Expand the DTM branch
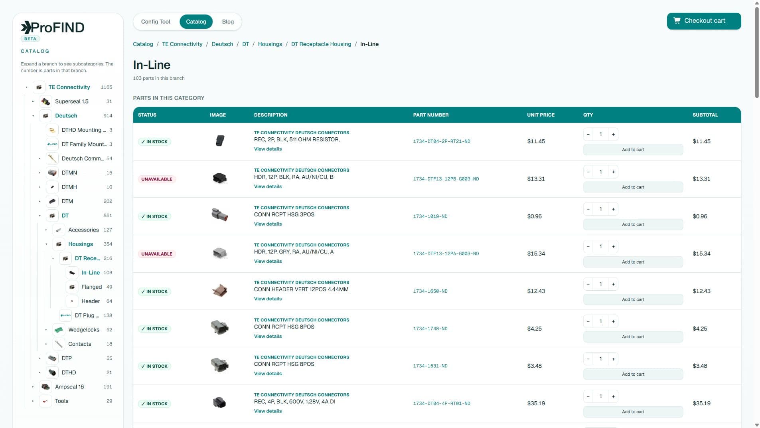This screenshot has width=760, height=428. click(x=39, y=202)
